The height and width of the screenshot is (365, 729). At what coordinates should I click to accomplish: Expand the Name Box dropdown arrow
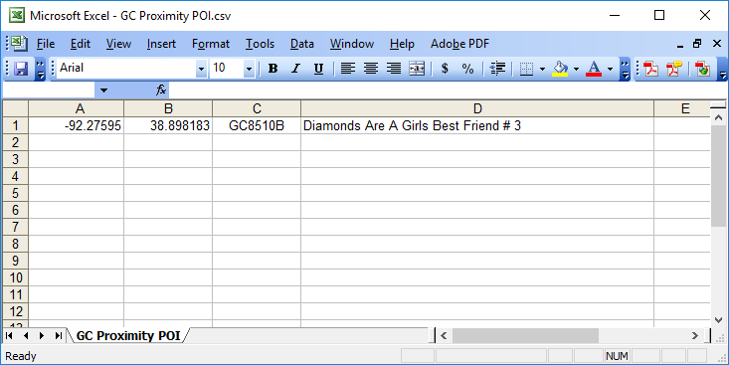coord(103,91)
